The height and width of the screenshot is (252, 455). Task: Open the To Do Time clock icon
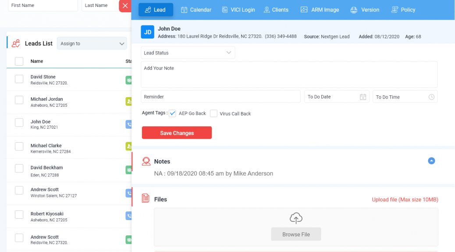pos(431,97)
